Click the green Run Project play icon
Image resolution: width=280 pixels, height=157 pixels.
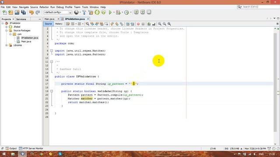coord(110,12)
